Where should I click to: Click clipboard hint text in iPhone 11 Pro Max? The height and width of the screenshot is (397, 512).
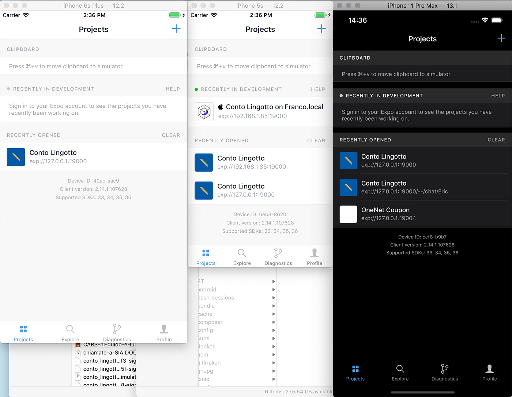click(397, 74)
